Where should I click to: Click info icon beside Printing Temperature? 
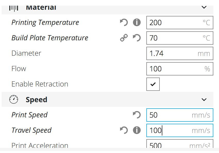tap(137, 23)
